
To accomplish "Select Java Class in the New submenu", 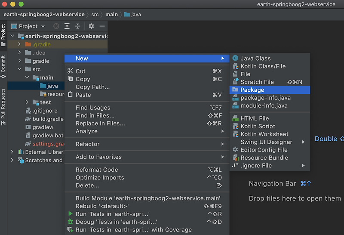I will [x=255, y=58].
